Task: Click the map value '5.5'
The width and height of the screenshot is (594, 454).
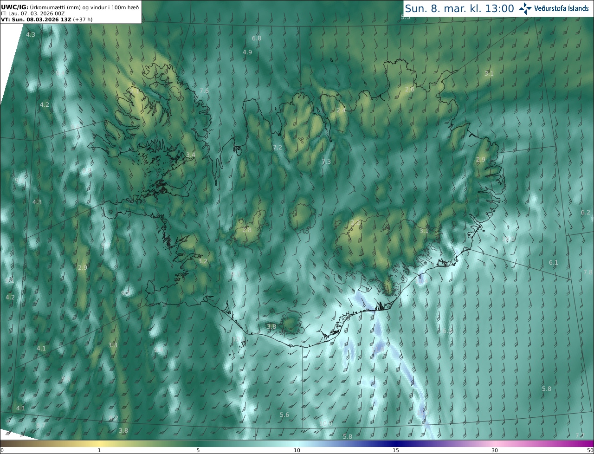Action: 406,17
